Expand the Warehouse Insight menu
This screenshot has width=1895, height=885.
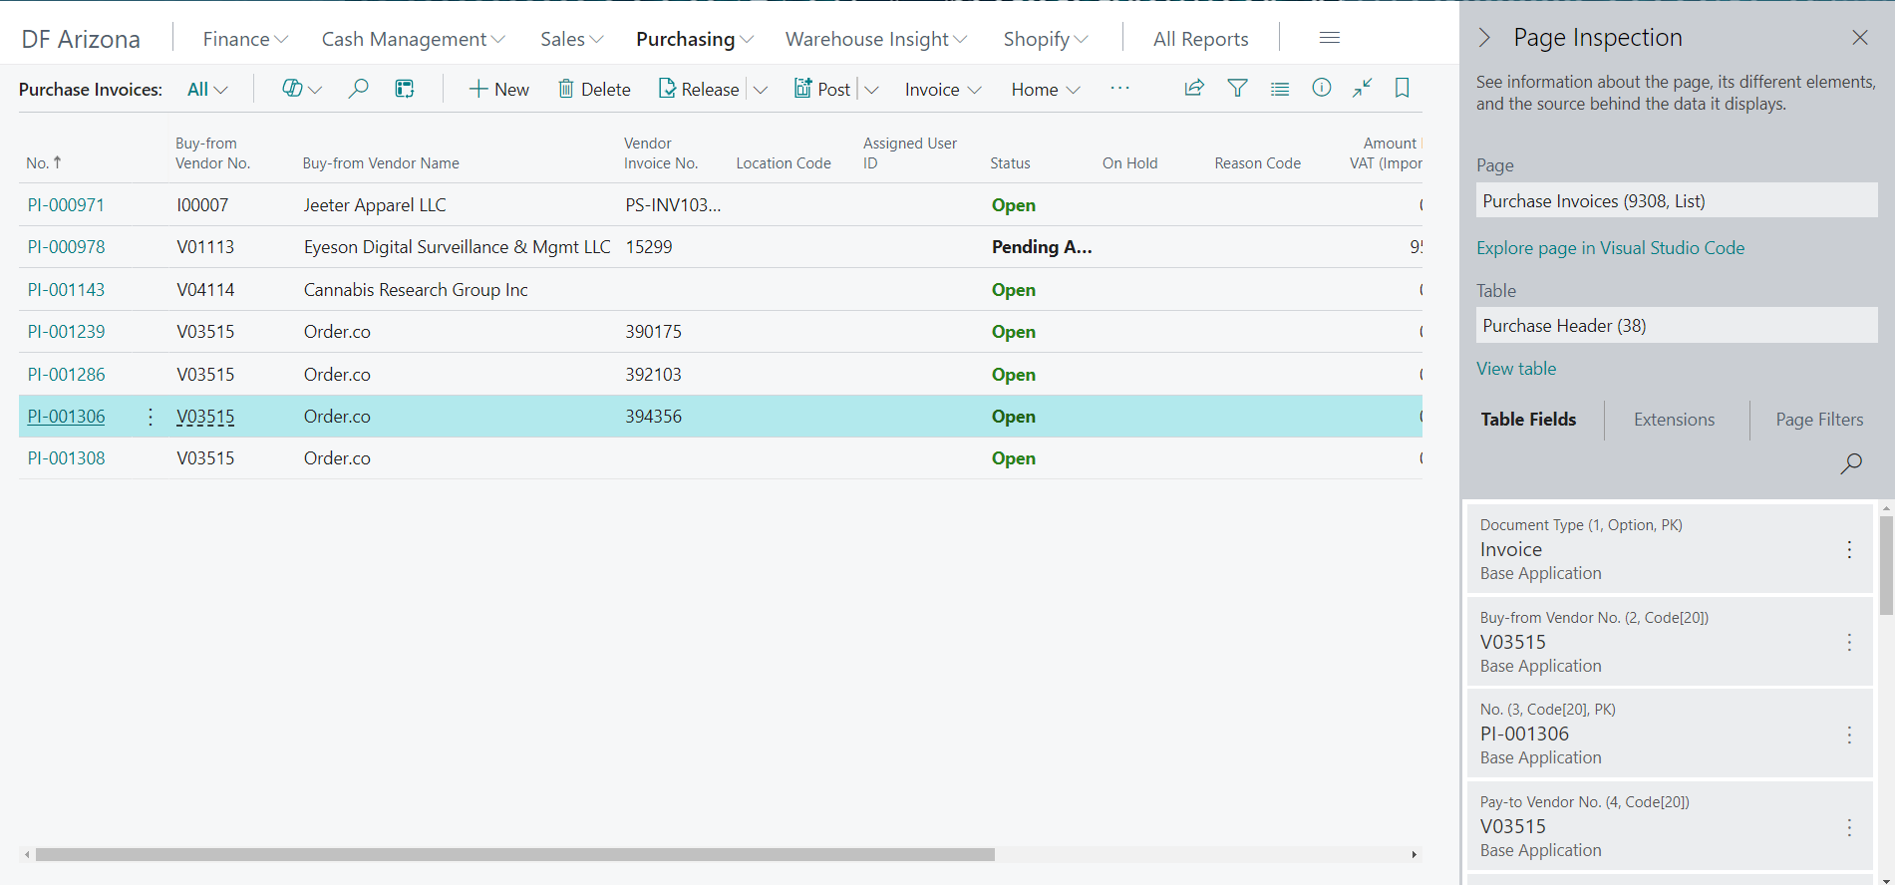click(876, 39)
